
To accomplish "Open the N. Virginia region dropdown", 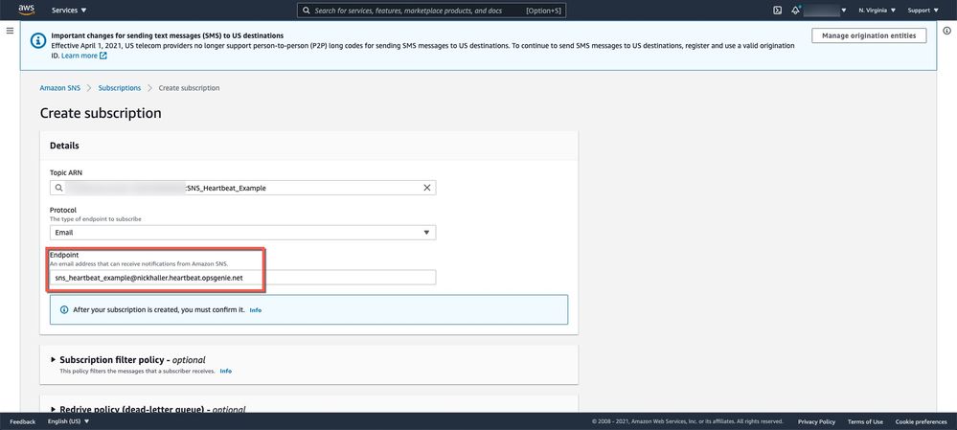I will [877, 11].
